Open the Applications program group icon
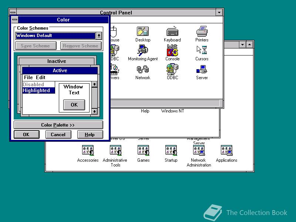The height and width of the screenshot is (222, 296). (x=226, y=154)
